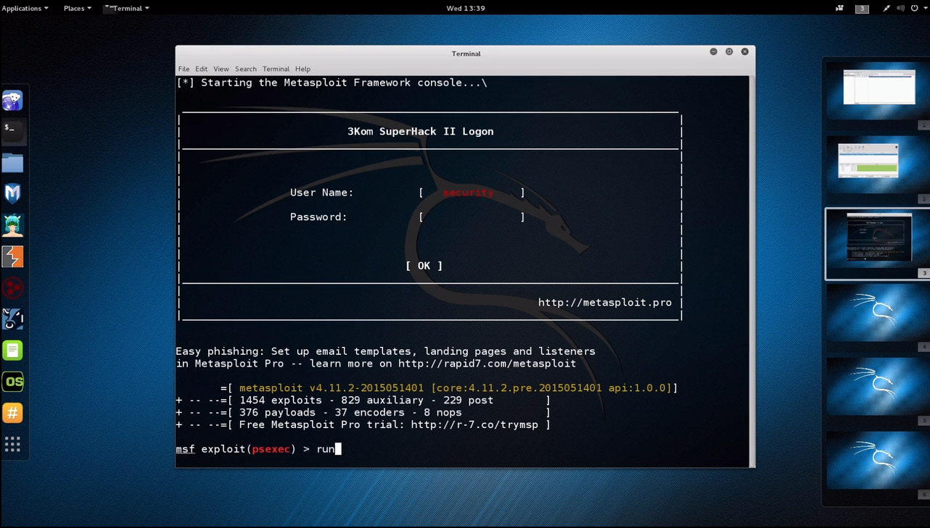Click the Terminal window vertical scrollbar

pyautogui.click(x=752, y=271)
